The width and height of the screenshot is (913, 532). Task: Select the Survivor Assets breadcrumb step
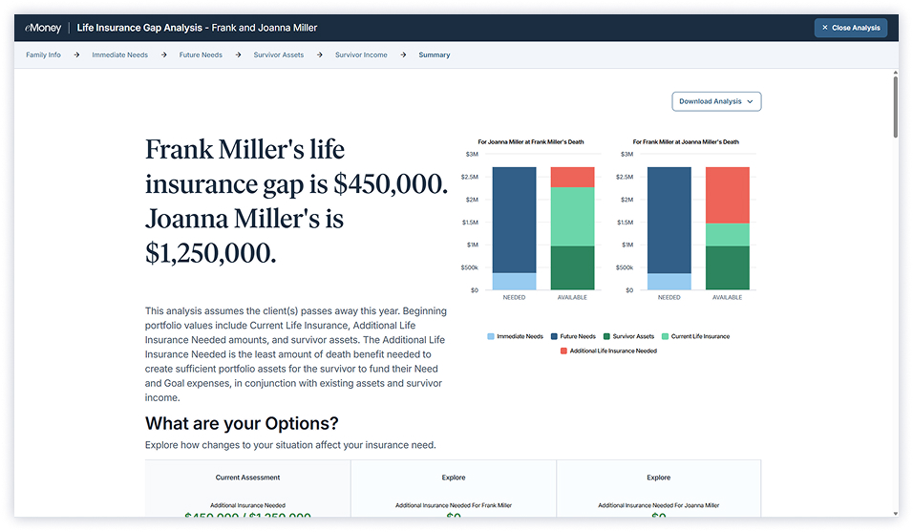[278, 55]
